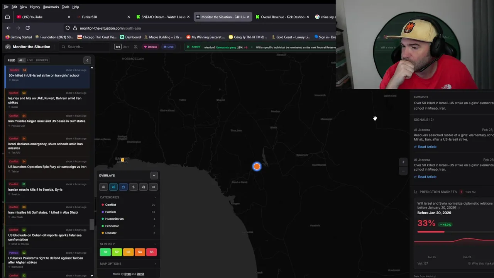Viewport: 494px width, 278px height.
Task: Open feed item 'US blockade on Cuban oil imports'
Action: click(47, 237)
